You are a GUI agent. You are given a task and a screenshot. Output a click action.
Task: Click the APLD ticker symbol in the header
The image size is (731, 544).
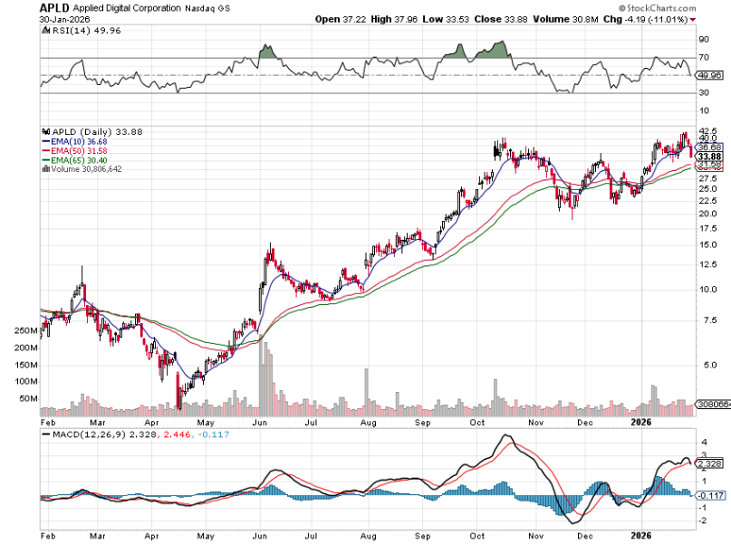click(x=54, y=8)
